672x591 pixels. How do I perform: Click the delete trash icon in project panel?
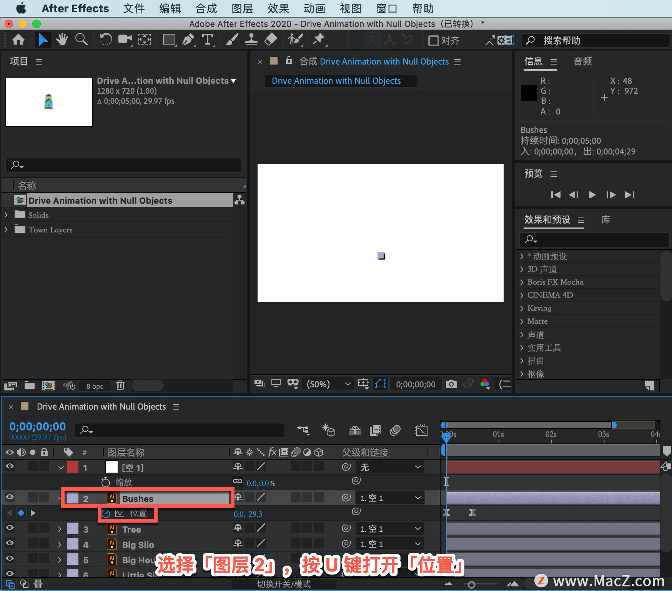pyautogui.click(x=120, y=385)
